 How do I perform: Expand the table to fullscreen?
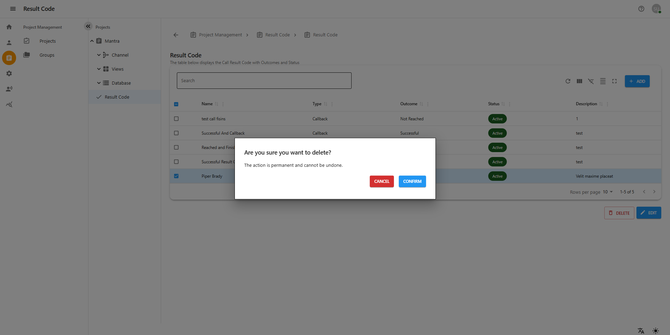coord(614,81)
